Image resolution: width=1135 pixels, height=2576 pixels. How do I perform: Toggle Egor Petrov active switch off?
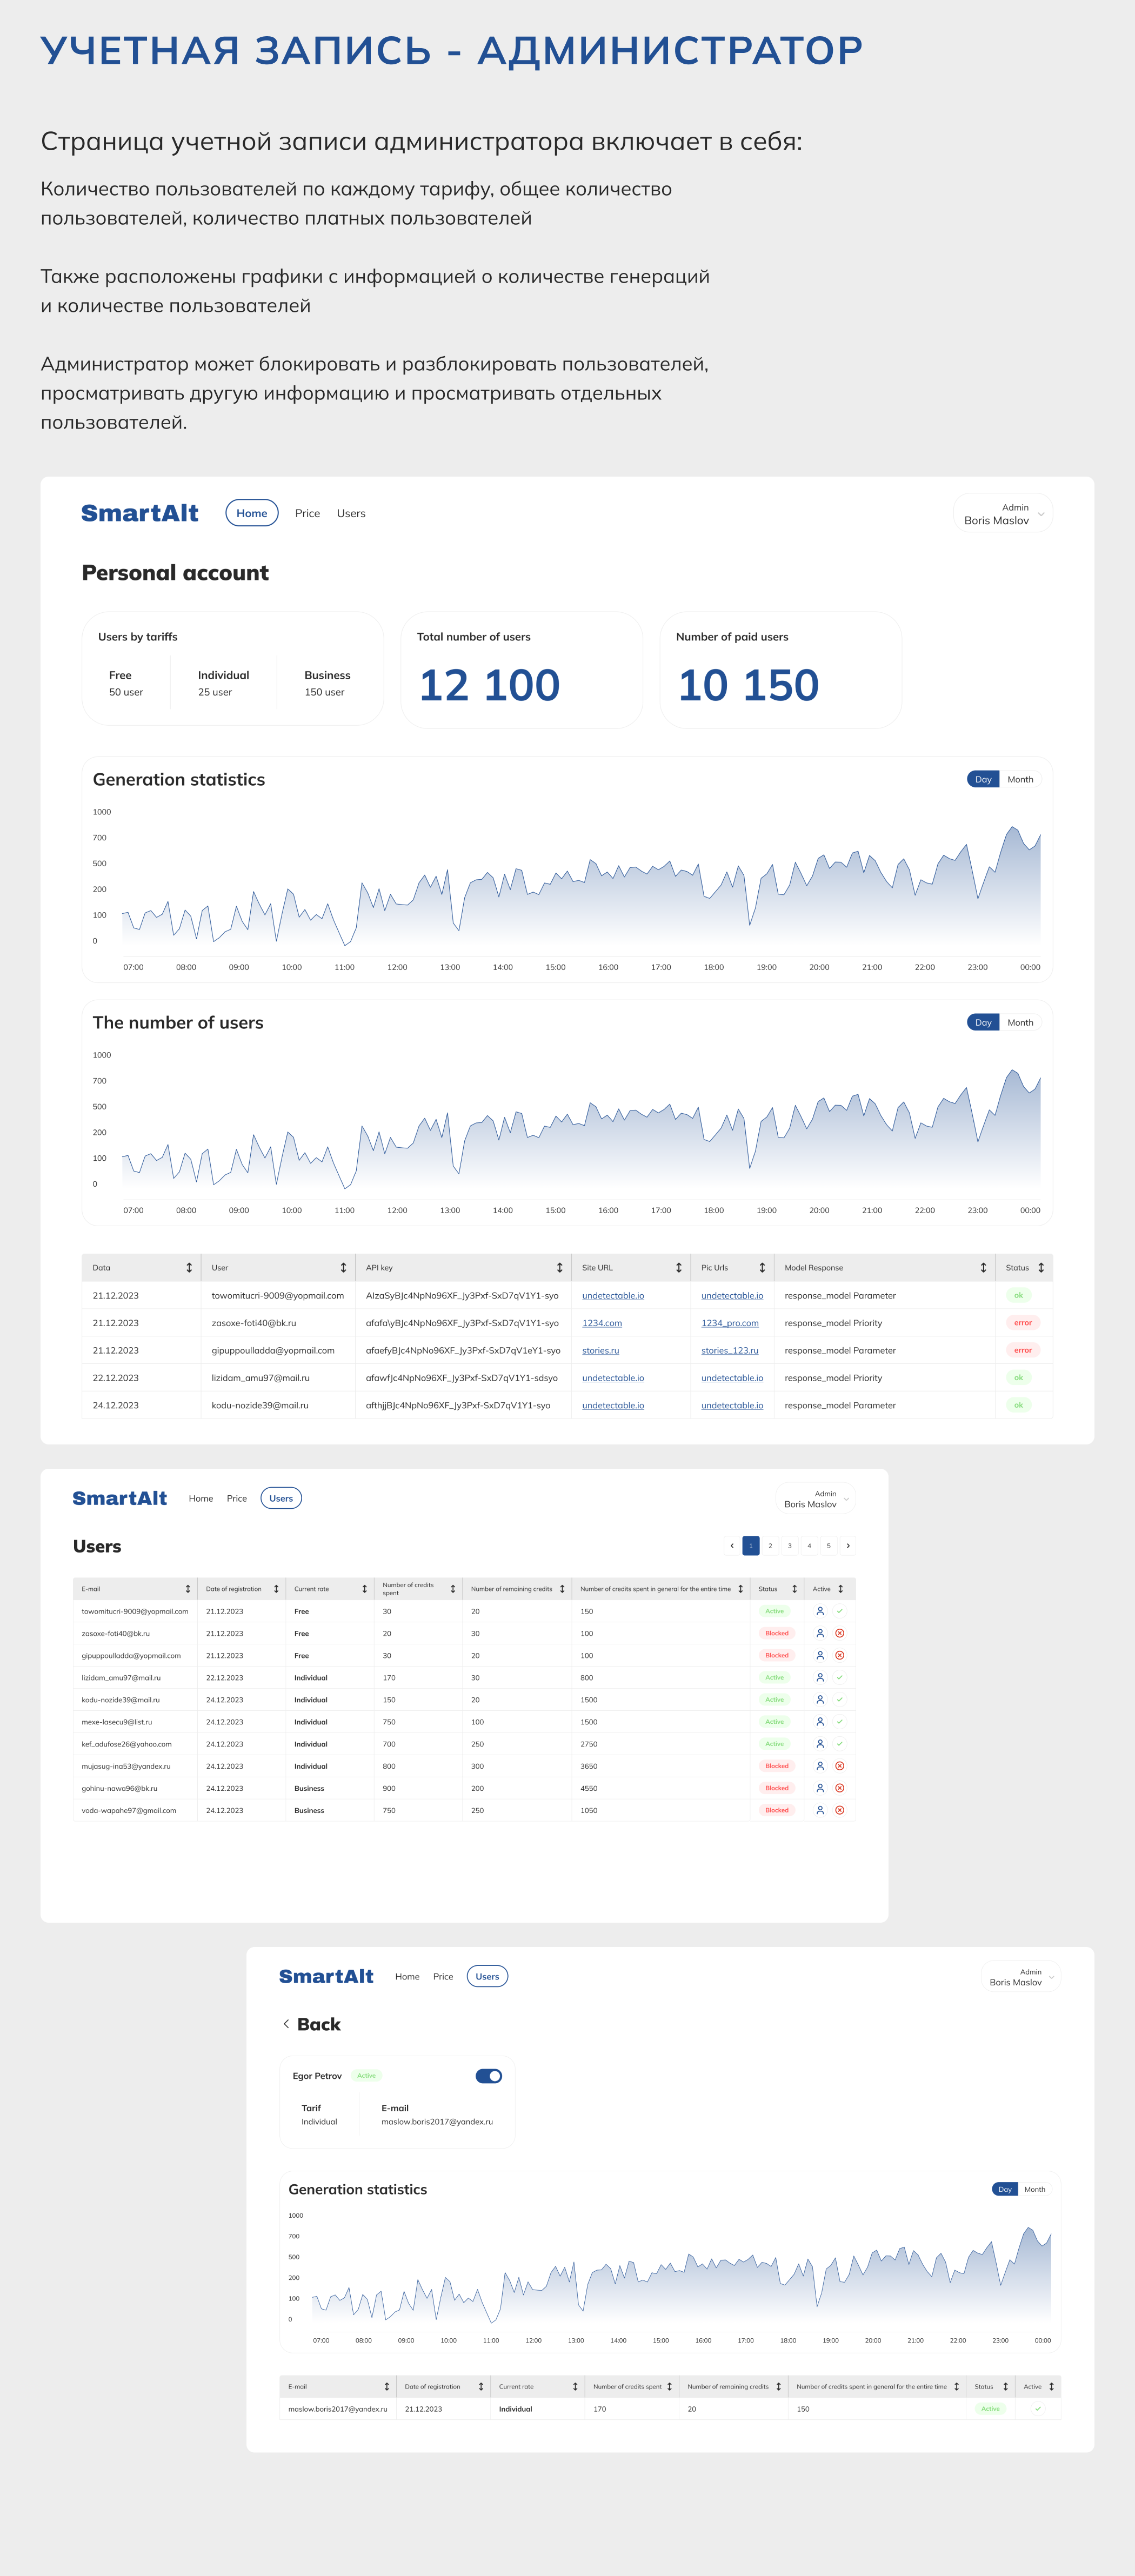coord(489,2076)
